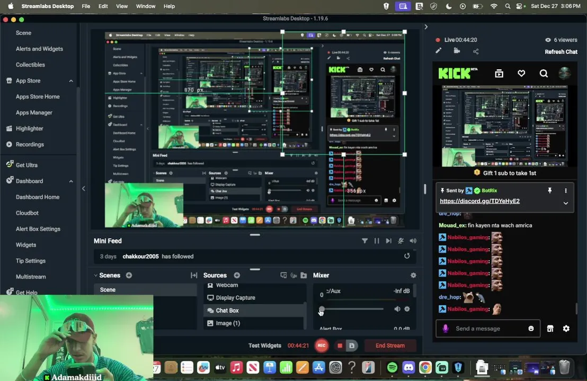This screenshot has width=587, height=381.
Task: Open Multistream in sidebar
Action: tap(31, 277)
